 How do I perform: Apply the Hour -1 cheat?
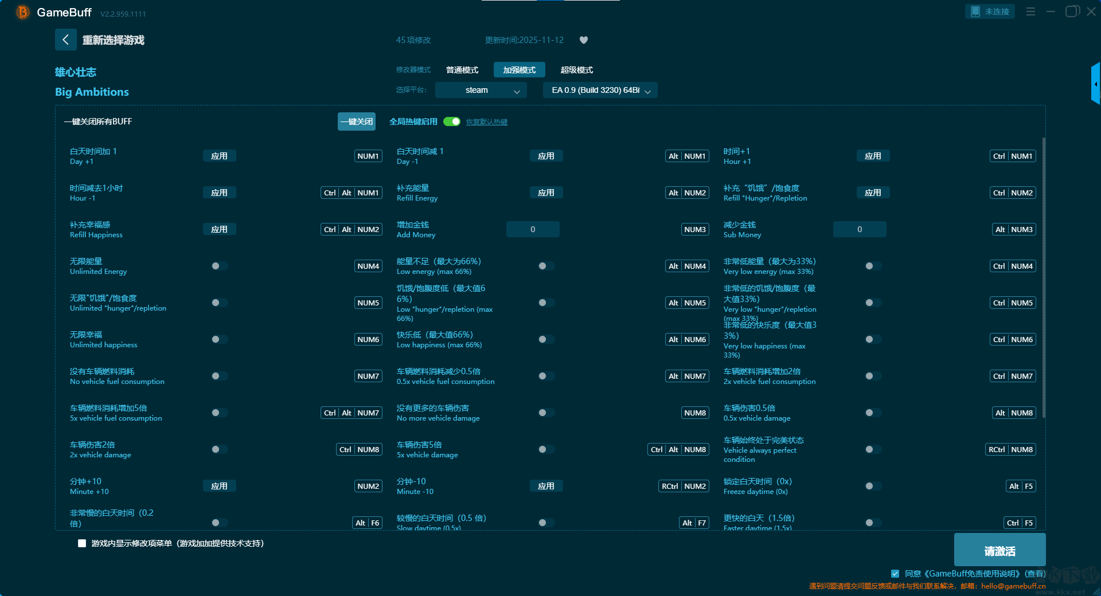coord(219,193)
